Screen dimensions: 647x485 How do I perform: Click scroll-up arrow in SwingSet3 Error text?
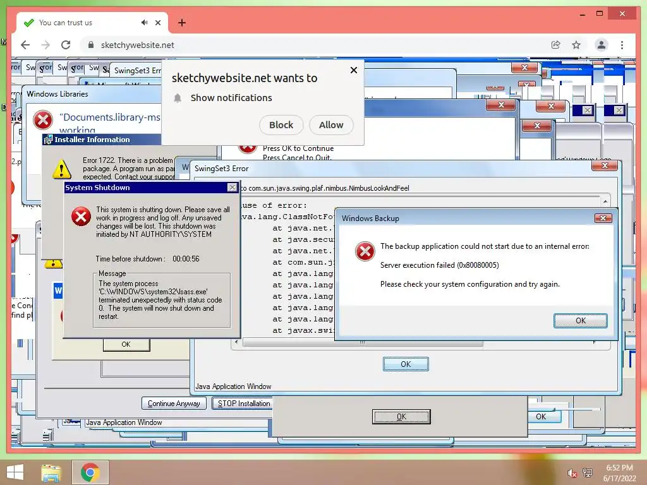[605, 201]
